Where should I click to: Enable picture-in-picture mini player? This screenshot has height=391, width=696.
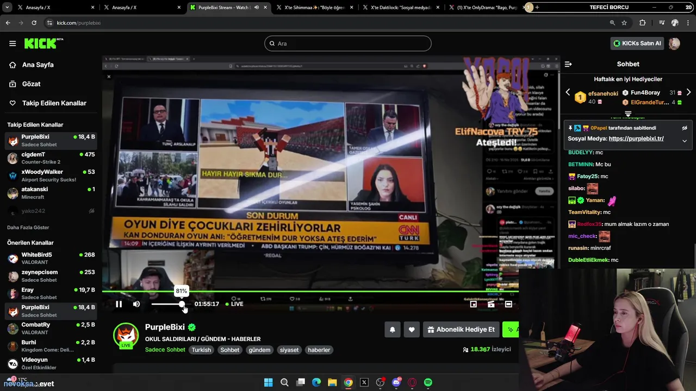coord(474,304)
